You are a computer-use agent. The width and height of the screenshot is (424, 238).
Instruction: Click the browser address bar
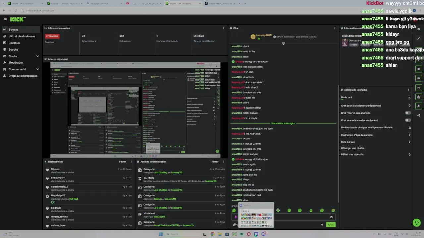(212, 10)
